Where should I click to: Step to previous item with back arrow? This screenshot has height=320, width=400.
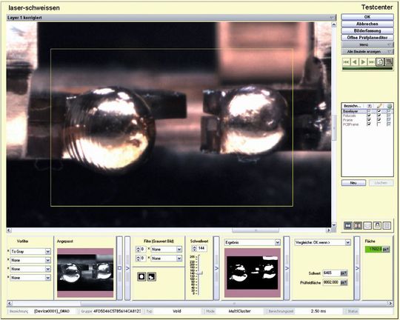pyautogui.click(x=354, y=62)
